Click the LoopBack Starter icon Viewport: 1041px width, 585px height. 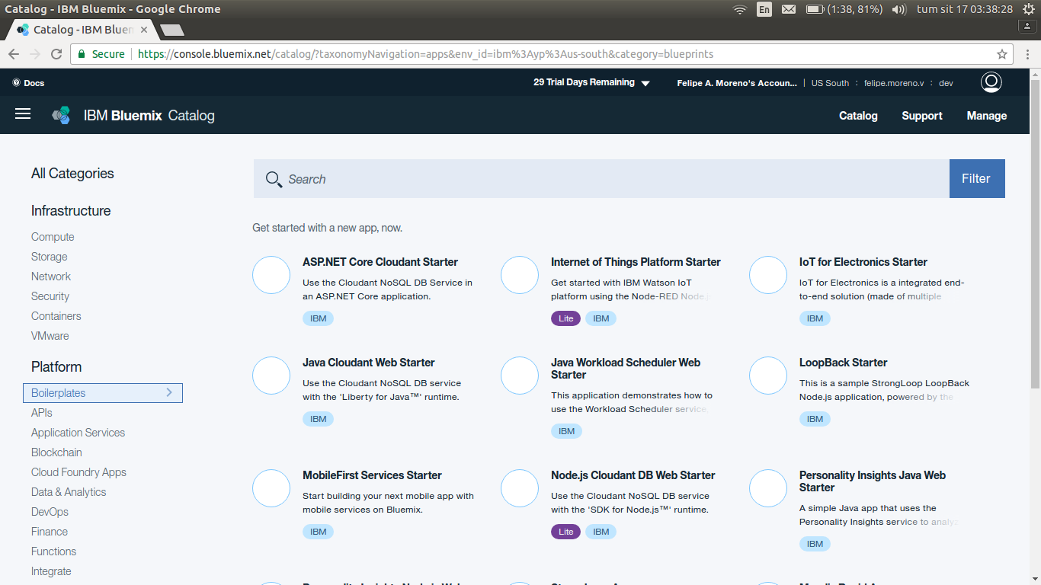pyautogui.click(x=768, y=376)
